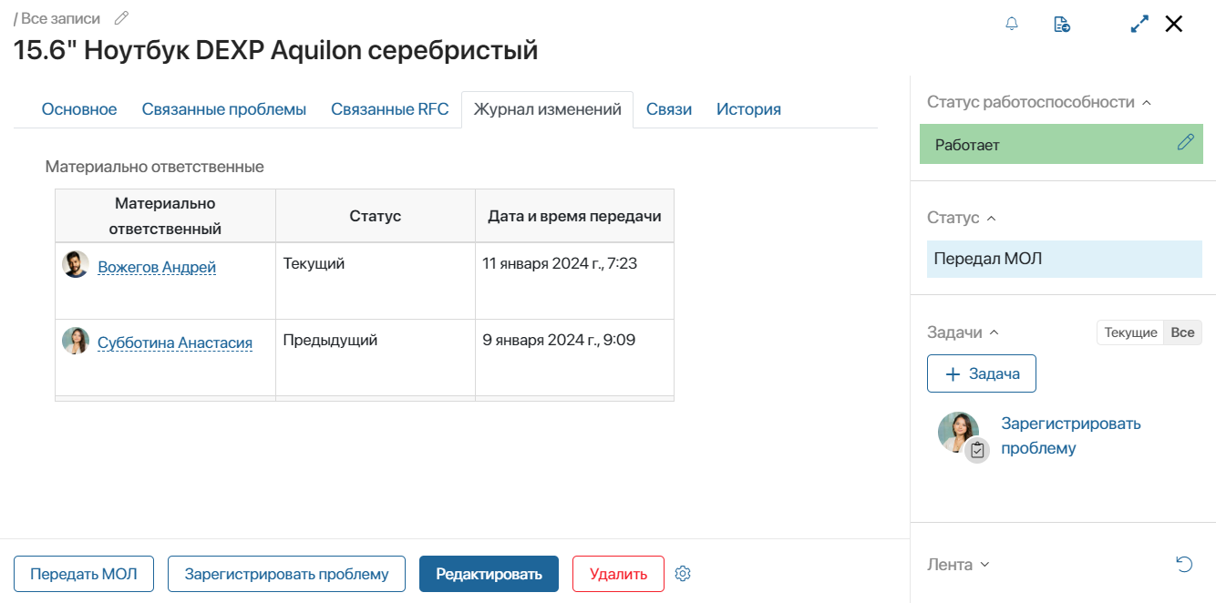1216x603 pixels.
Task: Expand the card to full screen
Action: (x=1139, y=25)
